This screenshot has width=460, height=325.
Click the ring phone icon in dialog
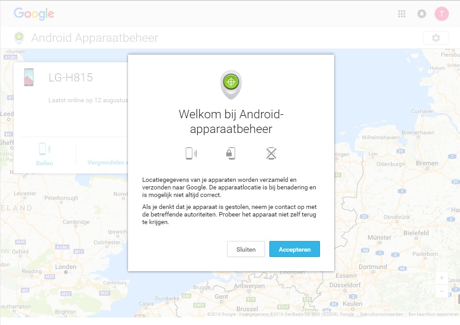[191, 153]
